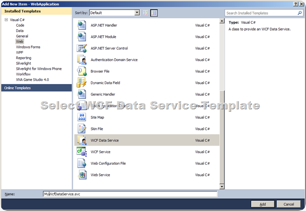Viewport: 306px width, 211px height.
Task: Click the WCF Data Service icon
Action: pyautogui.click(x=82, y=140)
